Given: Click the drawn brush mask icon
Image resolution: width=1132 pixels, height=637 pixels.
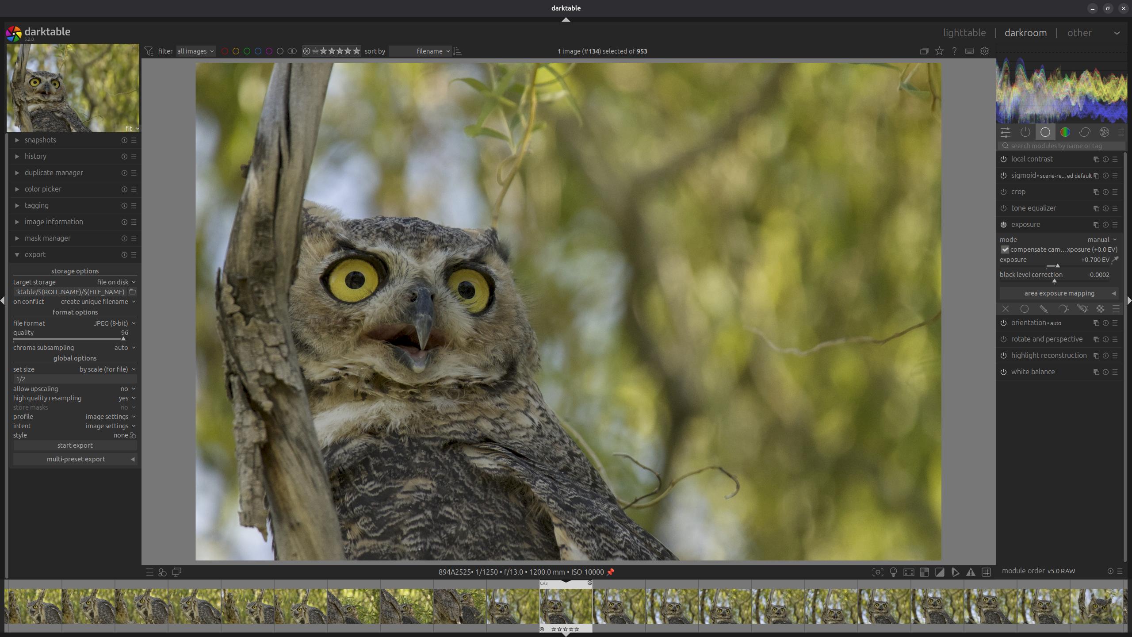Looking at the screenshot, I should pyautogui.click(x=1044, y=309).
